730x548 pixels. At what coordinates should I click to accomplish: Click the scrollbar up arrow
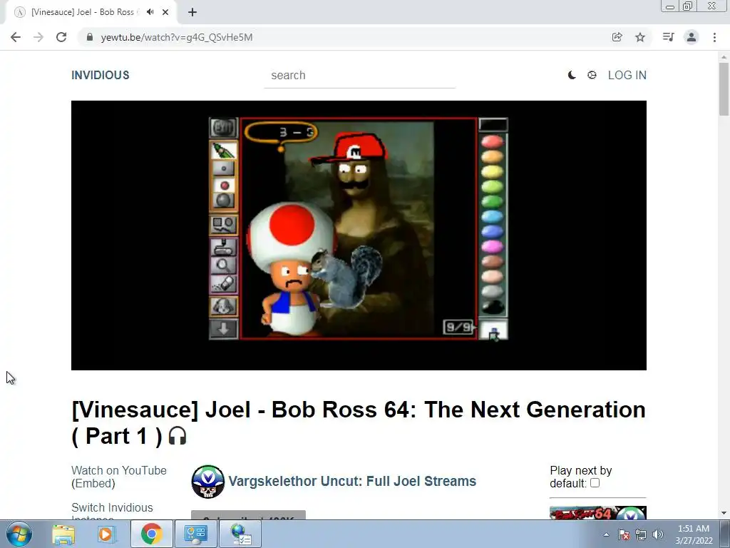[724, 57]
